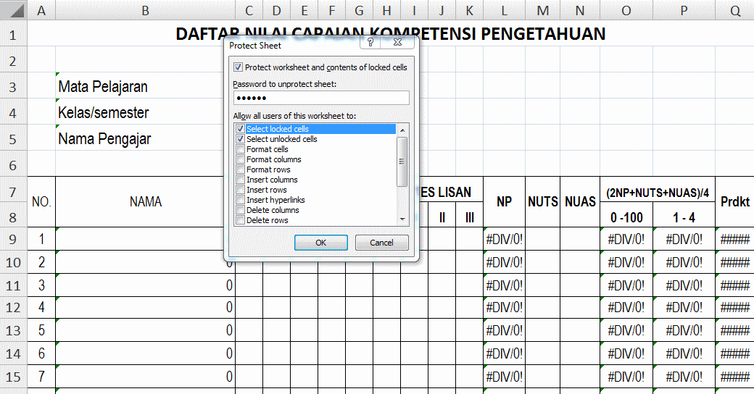
Task: Click the Kelas/semester cell
Action: [x=145, y=112]
